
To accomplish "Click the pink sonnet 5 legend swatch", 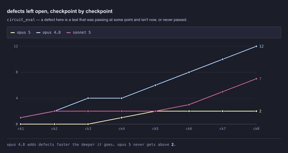I will (69, 33).
